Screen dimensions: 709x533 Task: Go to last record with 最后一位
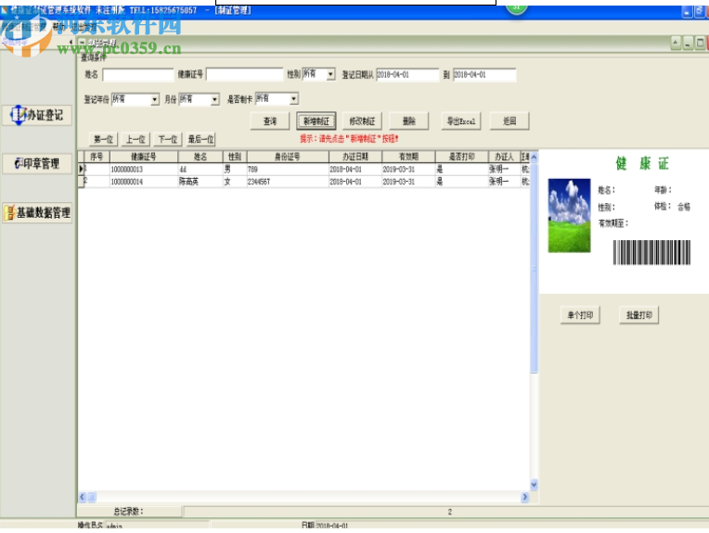coord(200,139)
